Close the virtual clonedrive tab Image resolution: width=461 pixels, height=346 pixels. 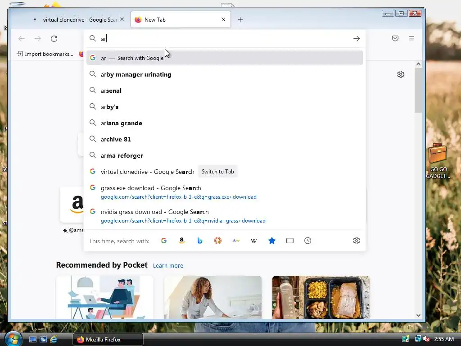click(122, 19)
